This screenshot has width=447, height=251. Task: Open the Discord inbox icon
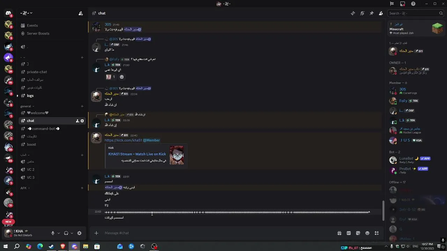coord(403,4)
